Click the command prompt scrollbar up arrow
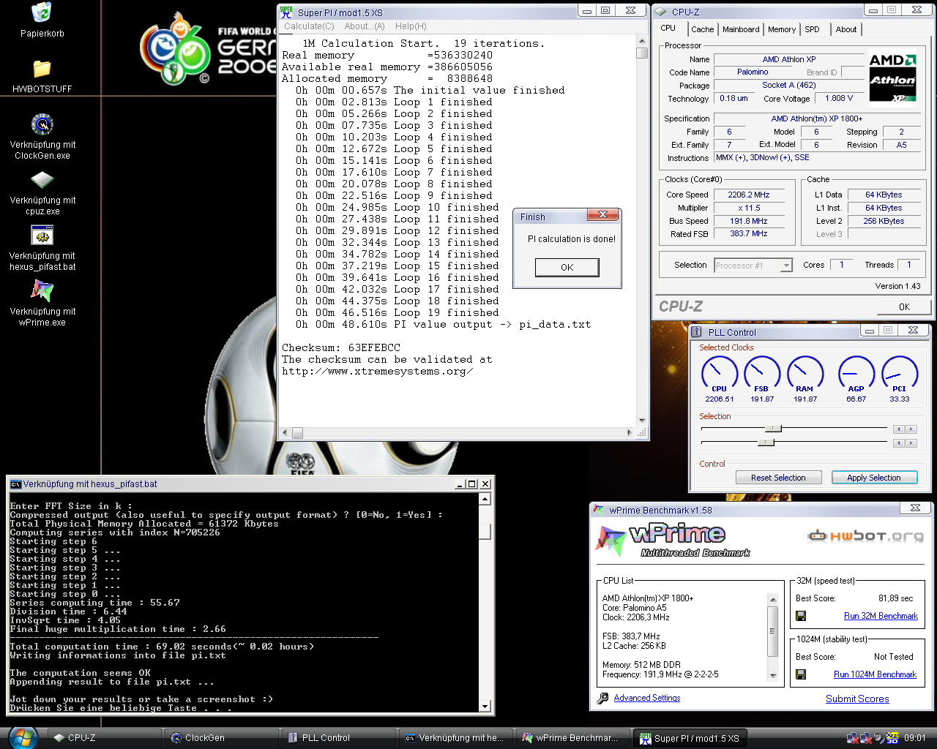 point(485,500)
